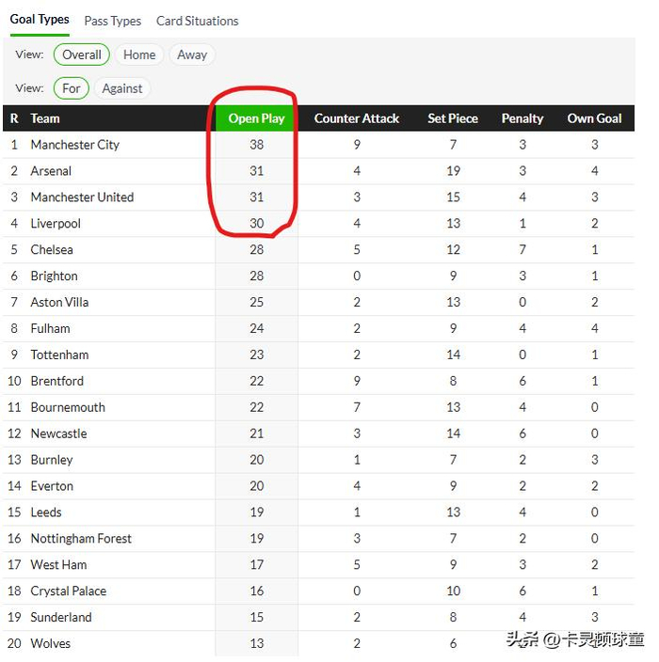Viewport: 659px width, 662px height.
Task: Sort by Counter Attack column header
Action: tap(357, 118)
